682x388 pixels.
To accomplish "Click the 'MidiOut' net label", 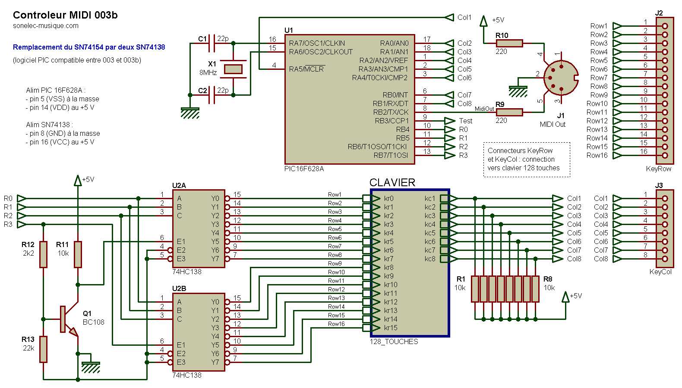I will (x=484, y=109).
